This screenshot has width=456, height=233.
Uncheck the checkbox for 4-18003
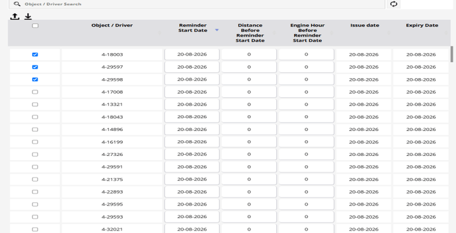pos(35,55)
